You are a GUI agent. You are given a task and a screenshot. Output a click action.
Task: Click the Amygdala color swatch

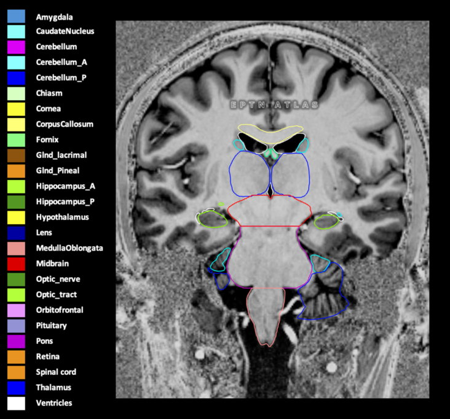click(16, 17)
